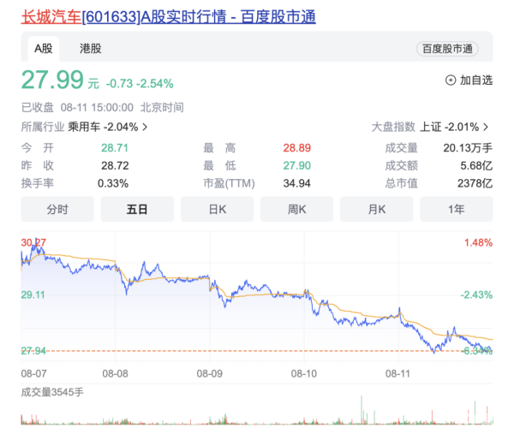This screenshot has height=434, width=514.
Task: Show the 月K candlestick chart
Action: [377, 209]
